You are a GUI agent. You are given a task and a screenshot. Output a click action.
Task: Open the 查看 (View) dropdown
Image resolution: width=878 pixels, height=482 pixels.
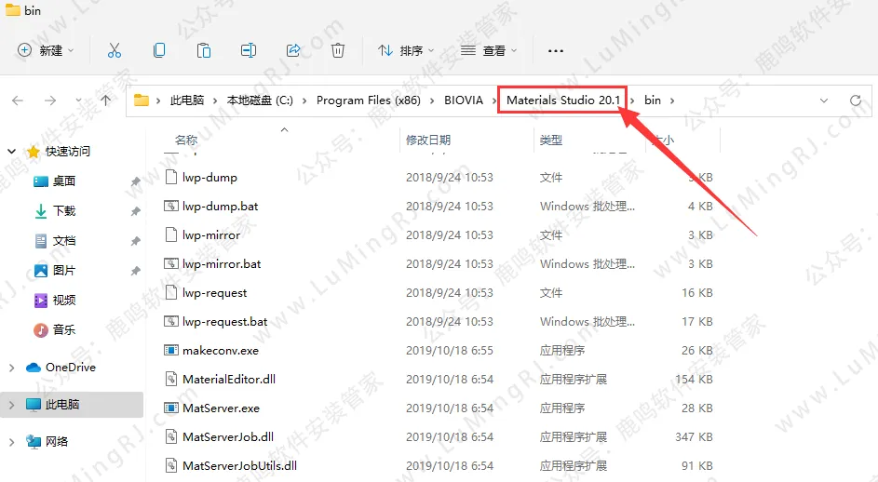pyautogui.click(x=489, y=50)
